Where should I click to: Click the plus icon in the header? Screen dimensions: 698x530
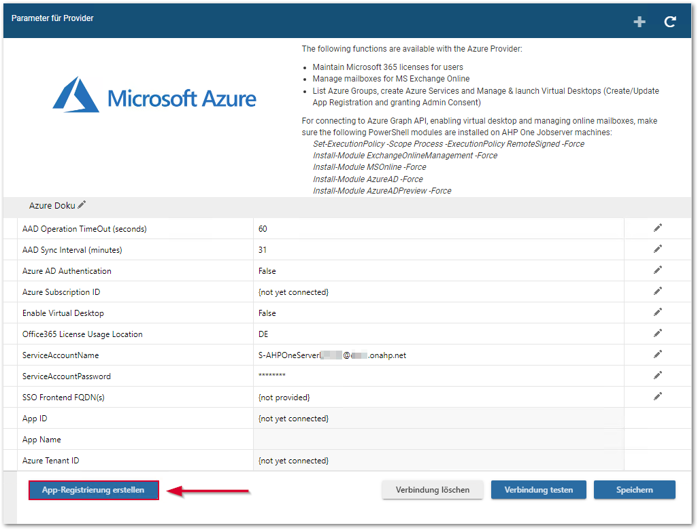point(639,21)
